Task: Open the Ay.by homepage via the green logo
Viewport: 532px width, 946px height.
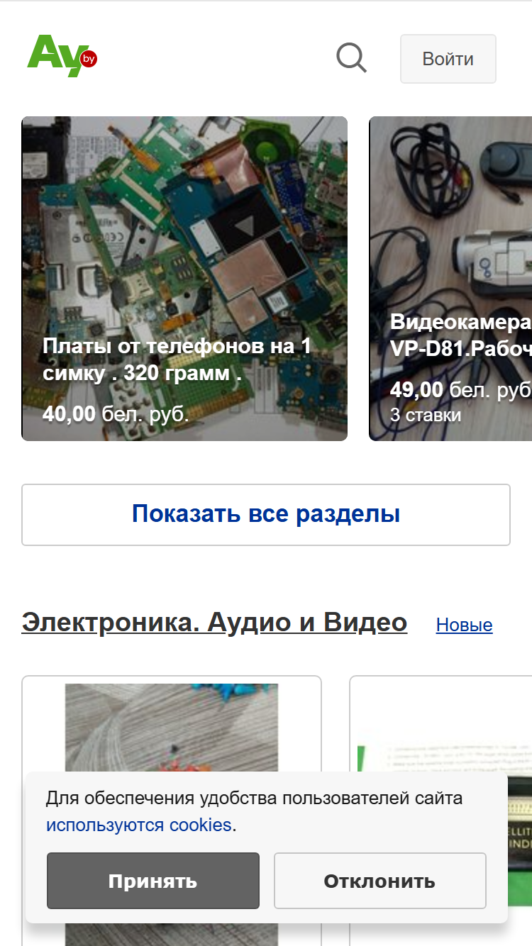Action: click(62, 56)
